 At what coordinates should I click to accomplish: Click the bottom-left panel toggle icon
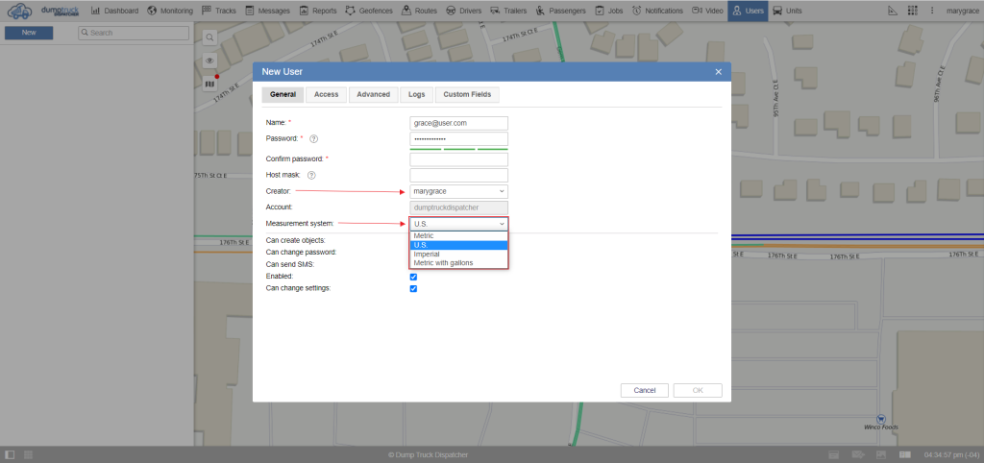[x=10, y=453]
